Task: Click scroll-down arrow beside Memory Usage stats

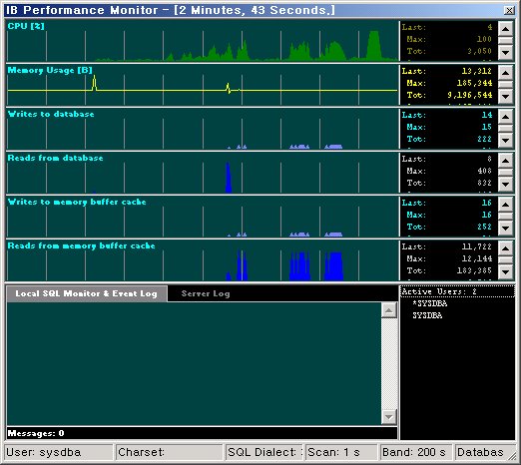Action: tap(505, 96)
